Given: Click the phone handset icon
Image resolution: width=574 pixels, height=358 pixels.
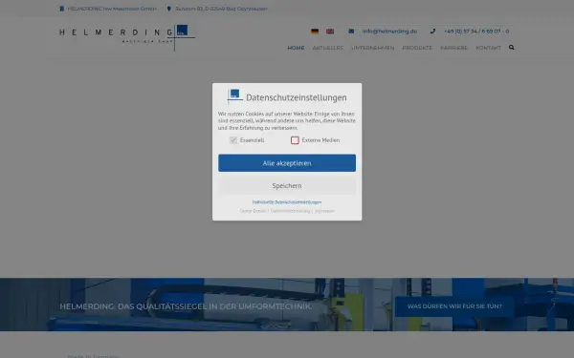Looking at the screenshot, I should pyautogui.click(x=432, y=32).
